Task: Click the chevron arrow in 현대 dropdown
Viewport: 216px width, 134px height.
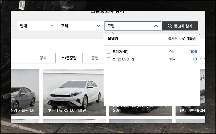Action: (52, 26)
